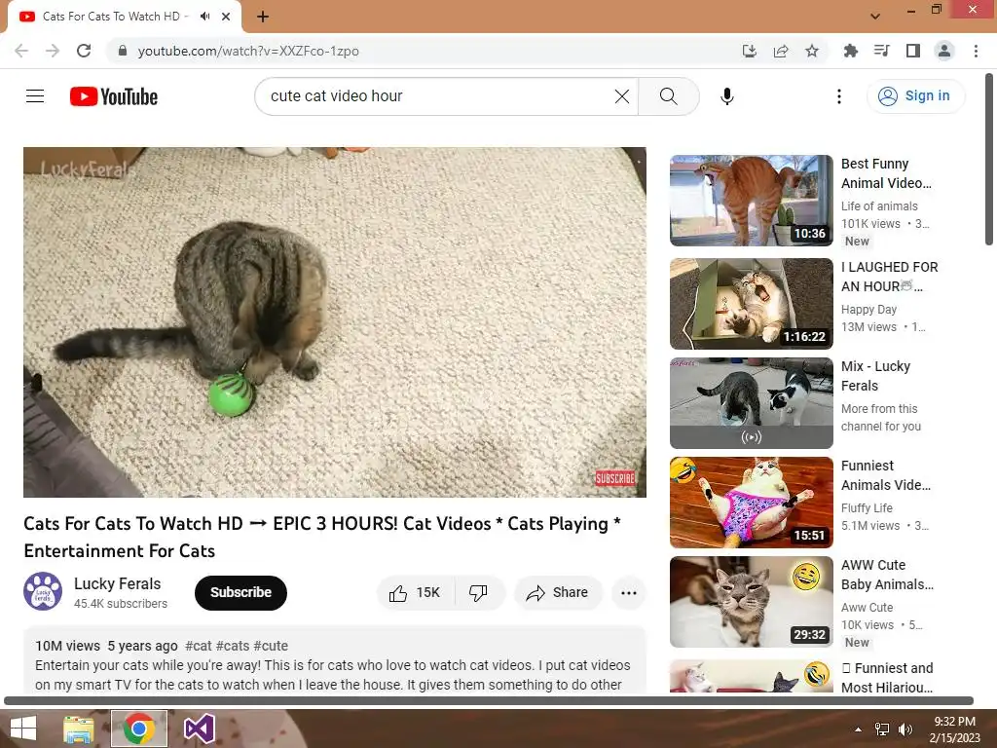
Task: Click the video title text
Action: [x=321, y=537]
